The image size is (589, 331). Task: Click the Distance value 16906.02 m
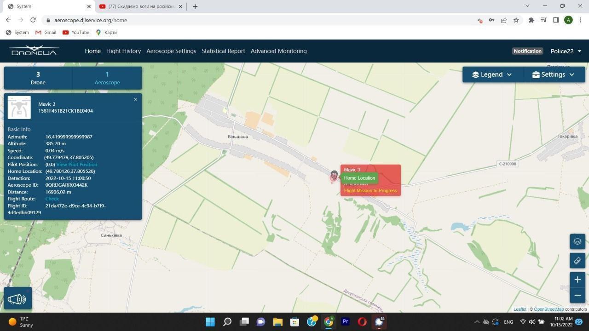pyautogui.click(x=58, y=192)
